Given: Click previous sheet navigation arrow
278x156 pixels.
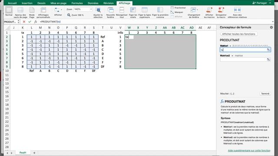Looking at the screenshot, I should click(7, 153).
